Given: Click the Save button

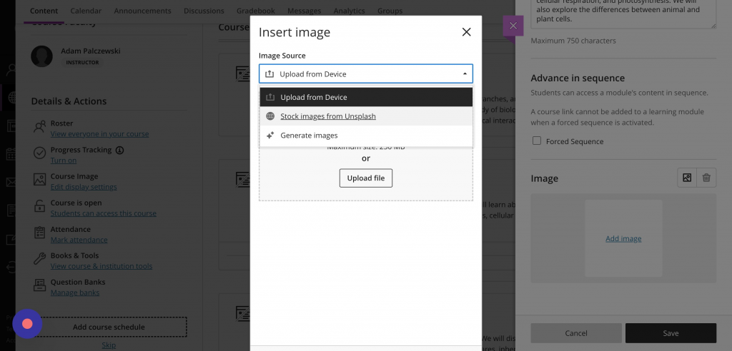Looking at the screenshot, I should click(x=671, y=333).
